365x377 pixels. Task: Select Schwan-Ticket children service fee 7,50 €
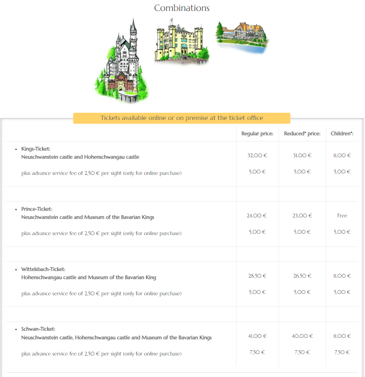click(342, 352)
